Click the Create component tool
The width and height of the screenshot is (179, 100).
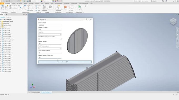(x=7, y=7)
